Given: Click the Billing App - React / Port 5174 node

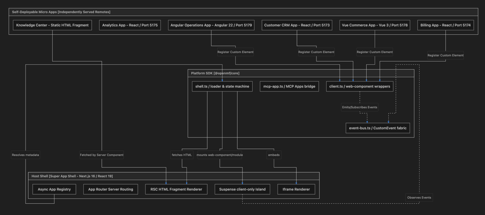Looking at the screenshot, I should 445,25.
